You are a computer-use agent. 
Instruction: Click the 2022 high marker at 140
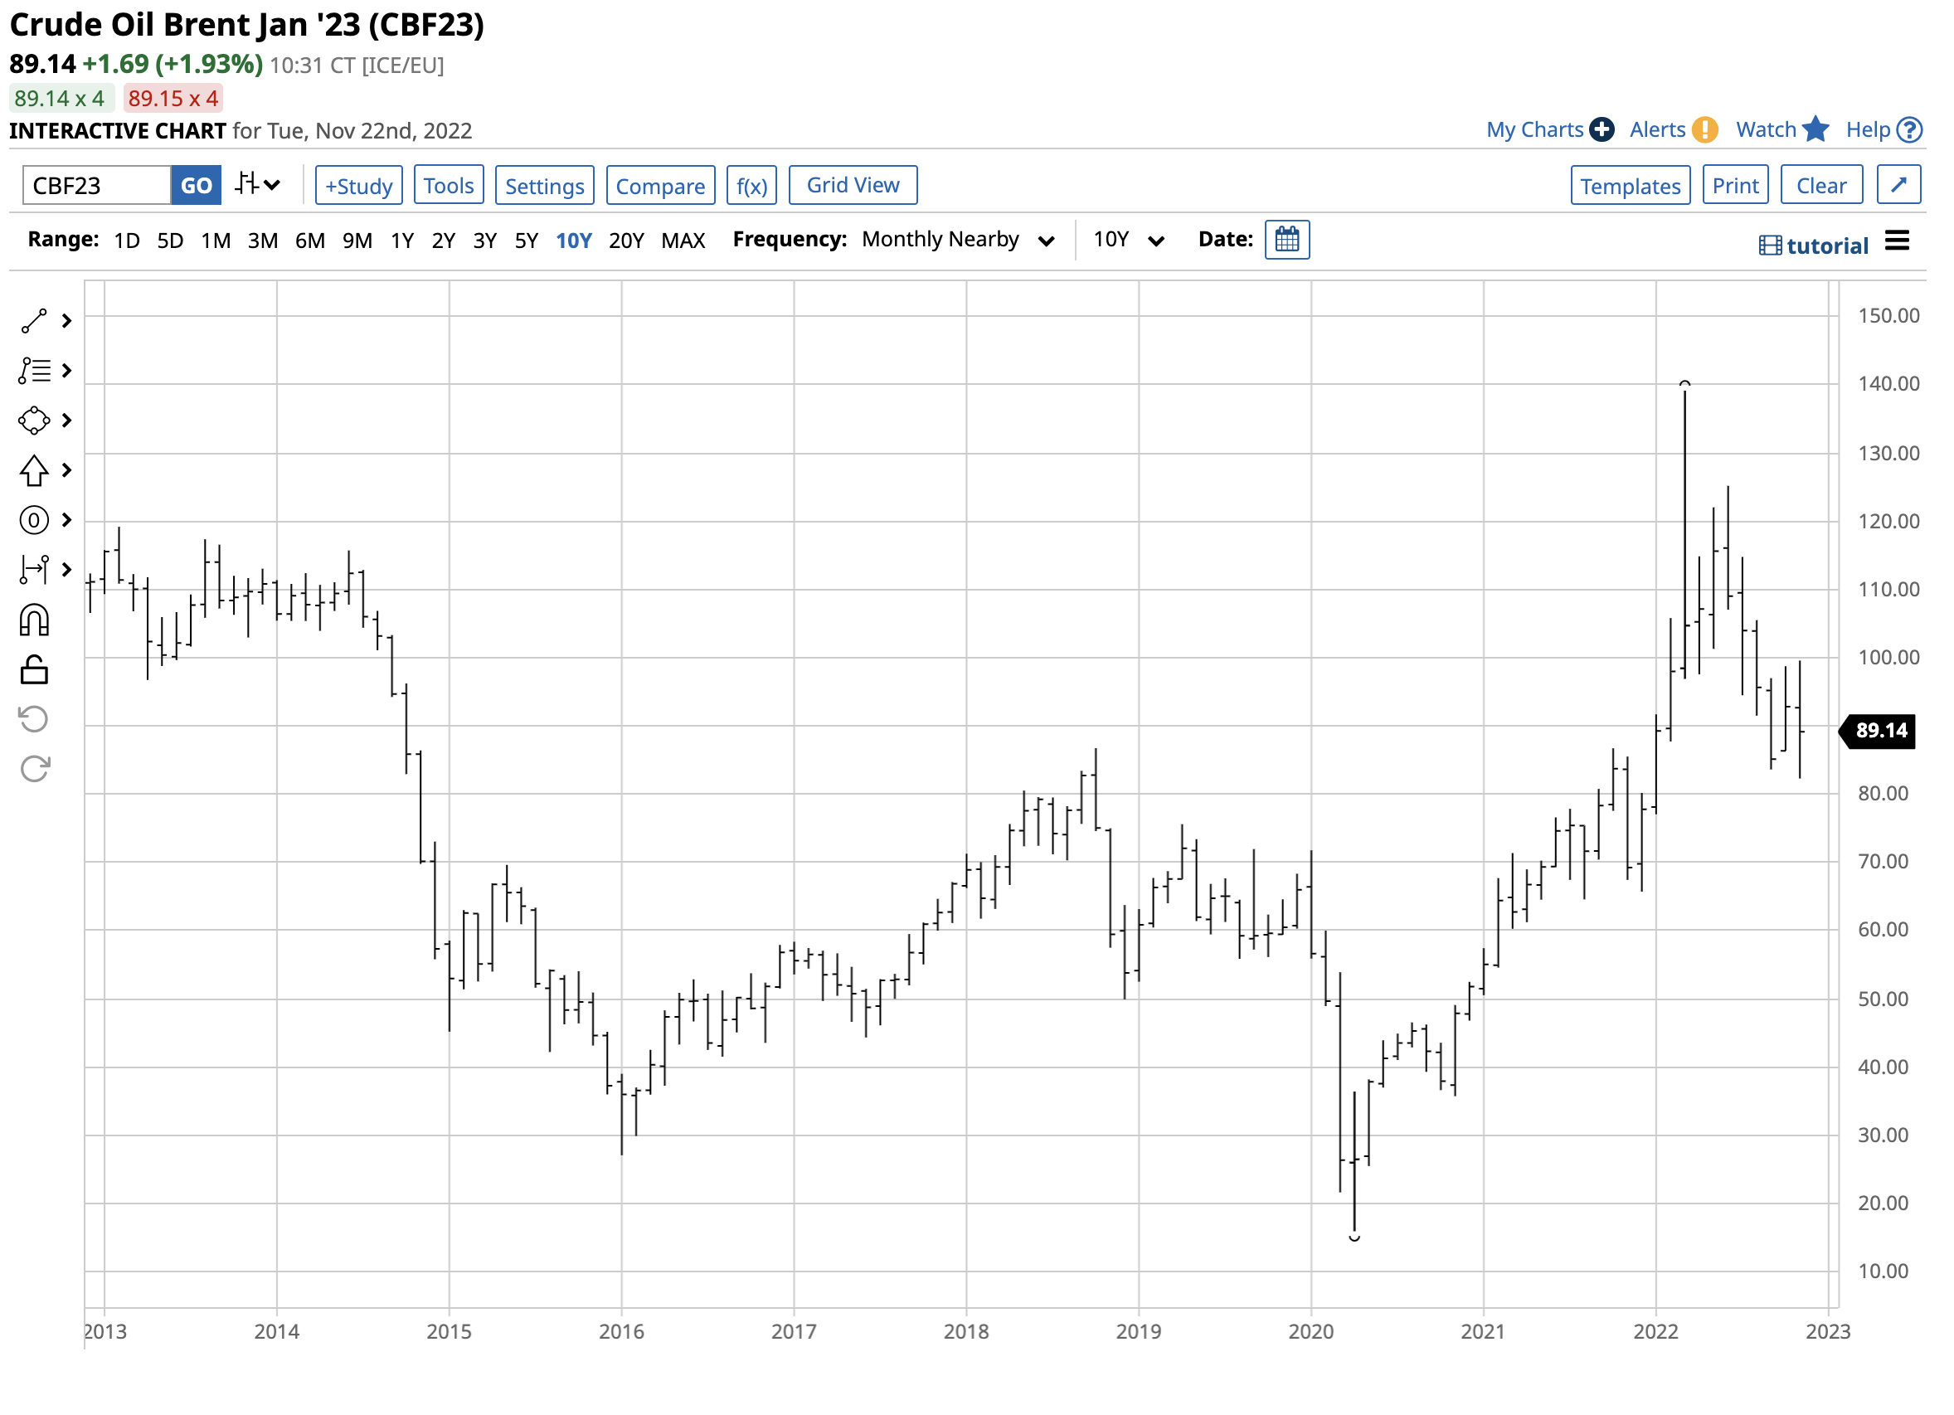[1686, 384]
